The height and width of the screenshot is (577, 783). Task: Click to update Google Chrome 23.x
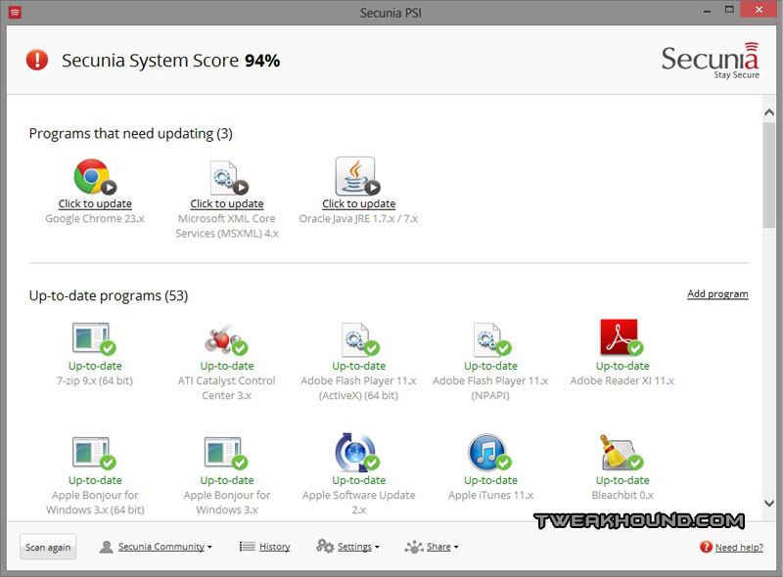point(95,203)
